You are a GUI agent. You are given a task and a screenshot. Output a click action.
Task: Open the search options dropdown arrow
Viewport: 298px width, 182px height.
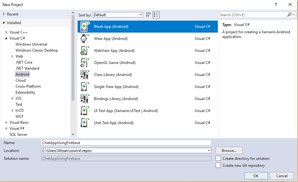[294, 15]
